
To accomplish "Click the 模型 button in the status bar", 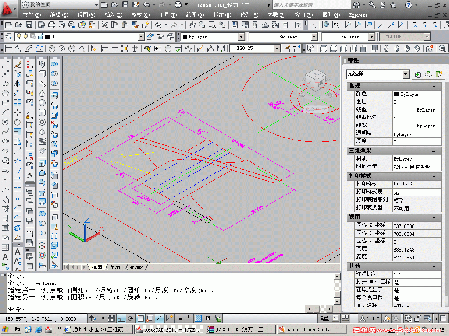I will click(x=324, y=318).
